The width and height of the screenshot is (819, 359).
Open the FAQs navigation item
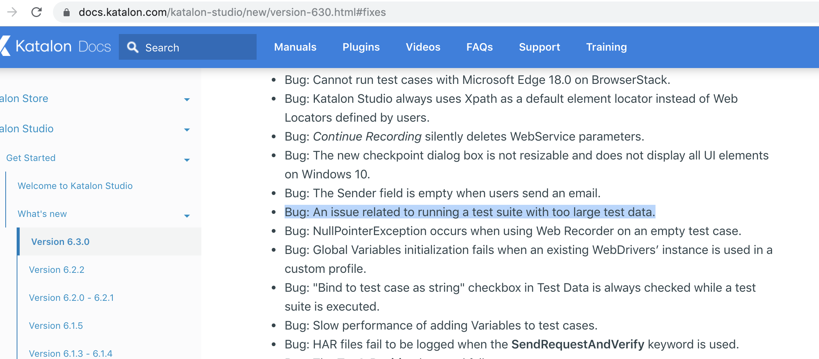(x=480, y=47)
